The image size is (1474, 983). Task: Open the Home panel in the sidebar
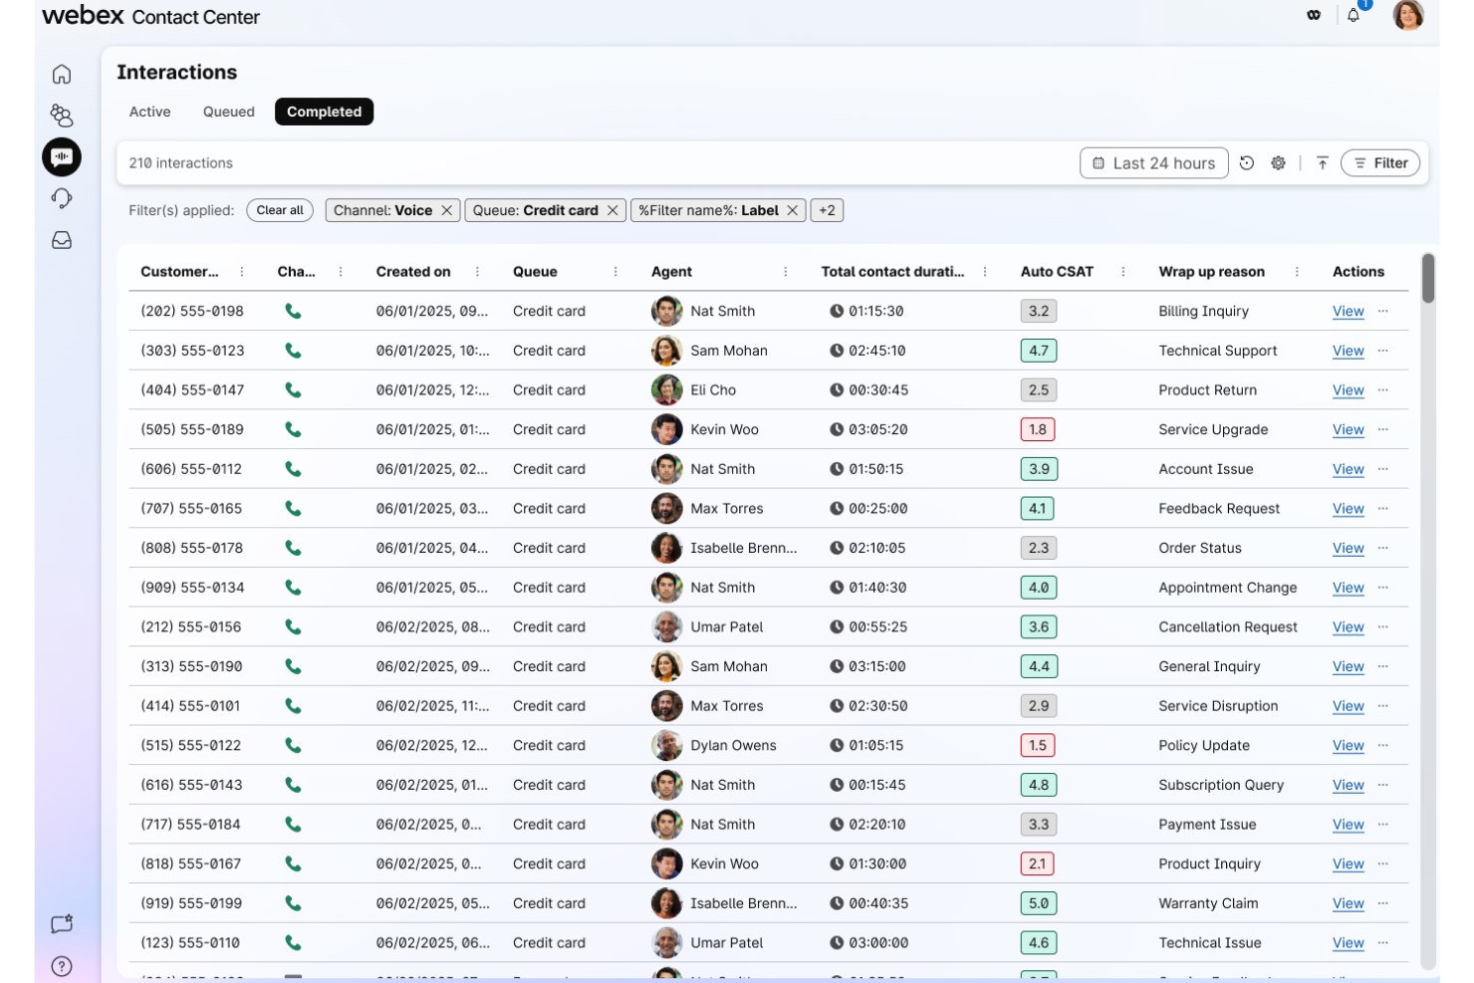[x=62, y=74]
